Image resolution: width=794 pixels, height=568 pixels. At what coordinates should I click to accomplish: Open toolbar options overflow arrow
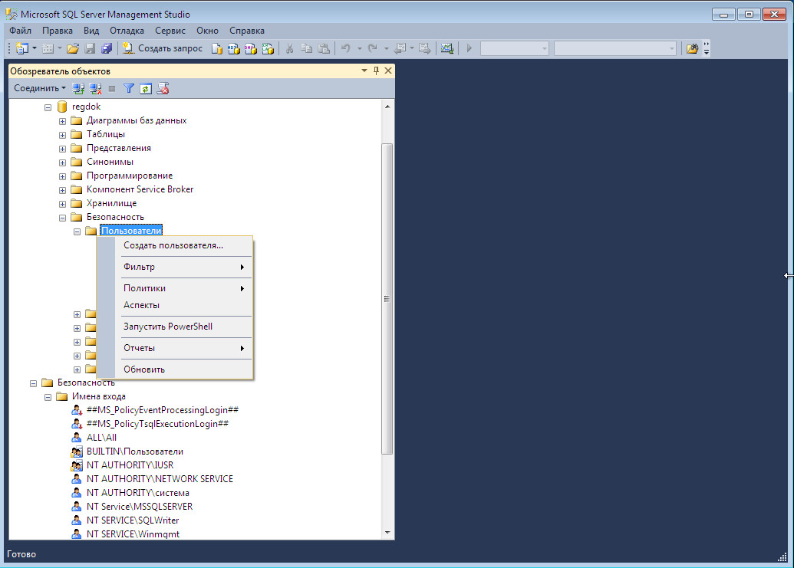[707, 48]
